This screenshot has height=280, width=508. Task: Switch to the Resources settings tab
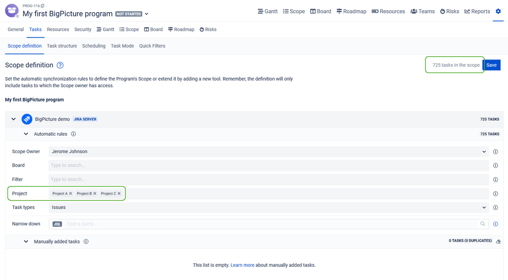point(58,29)
